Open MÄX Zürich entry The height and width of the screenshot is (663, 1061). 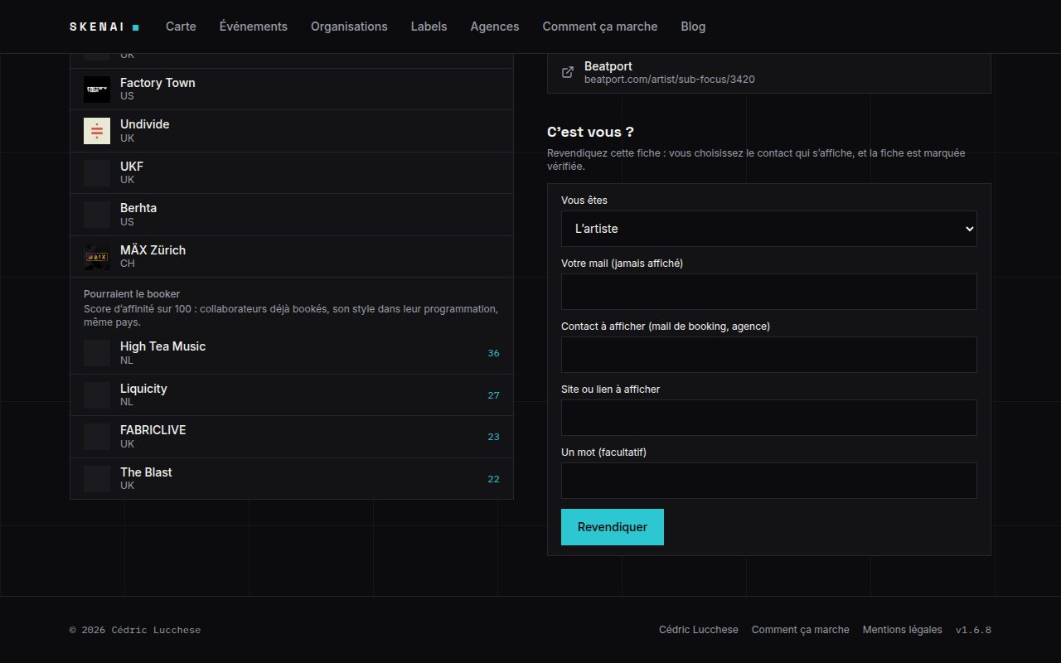tap(292, 257)
